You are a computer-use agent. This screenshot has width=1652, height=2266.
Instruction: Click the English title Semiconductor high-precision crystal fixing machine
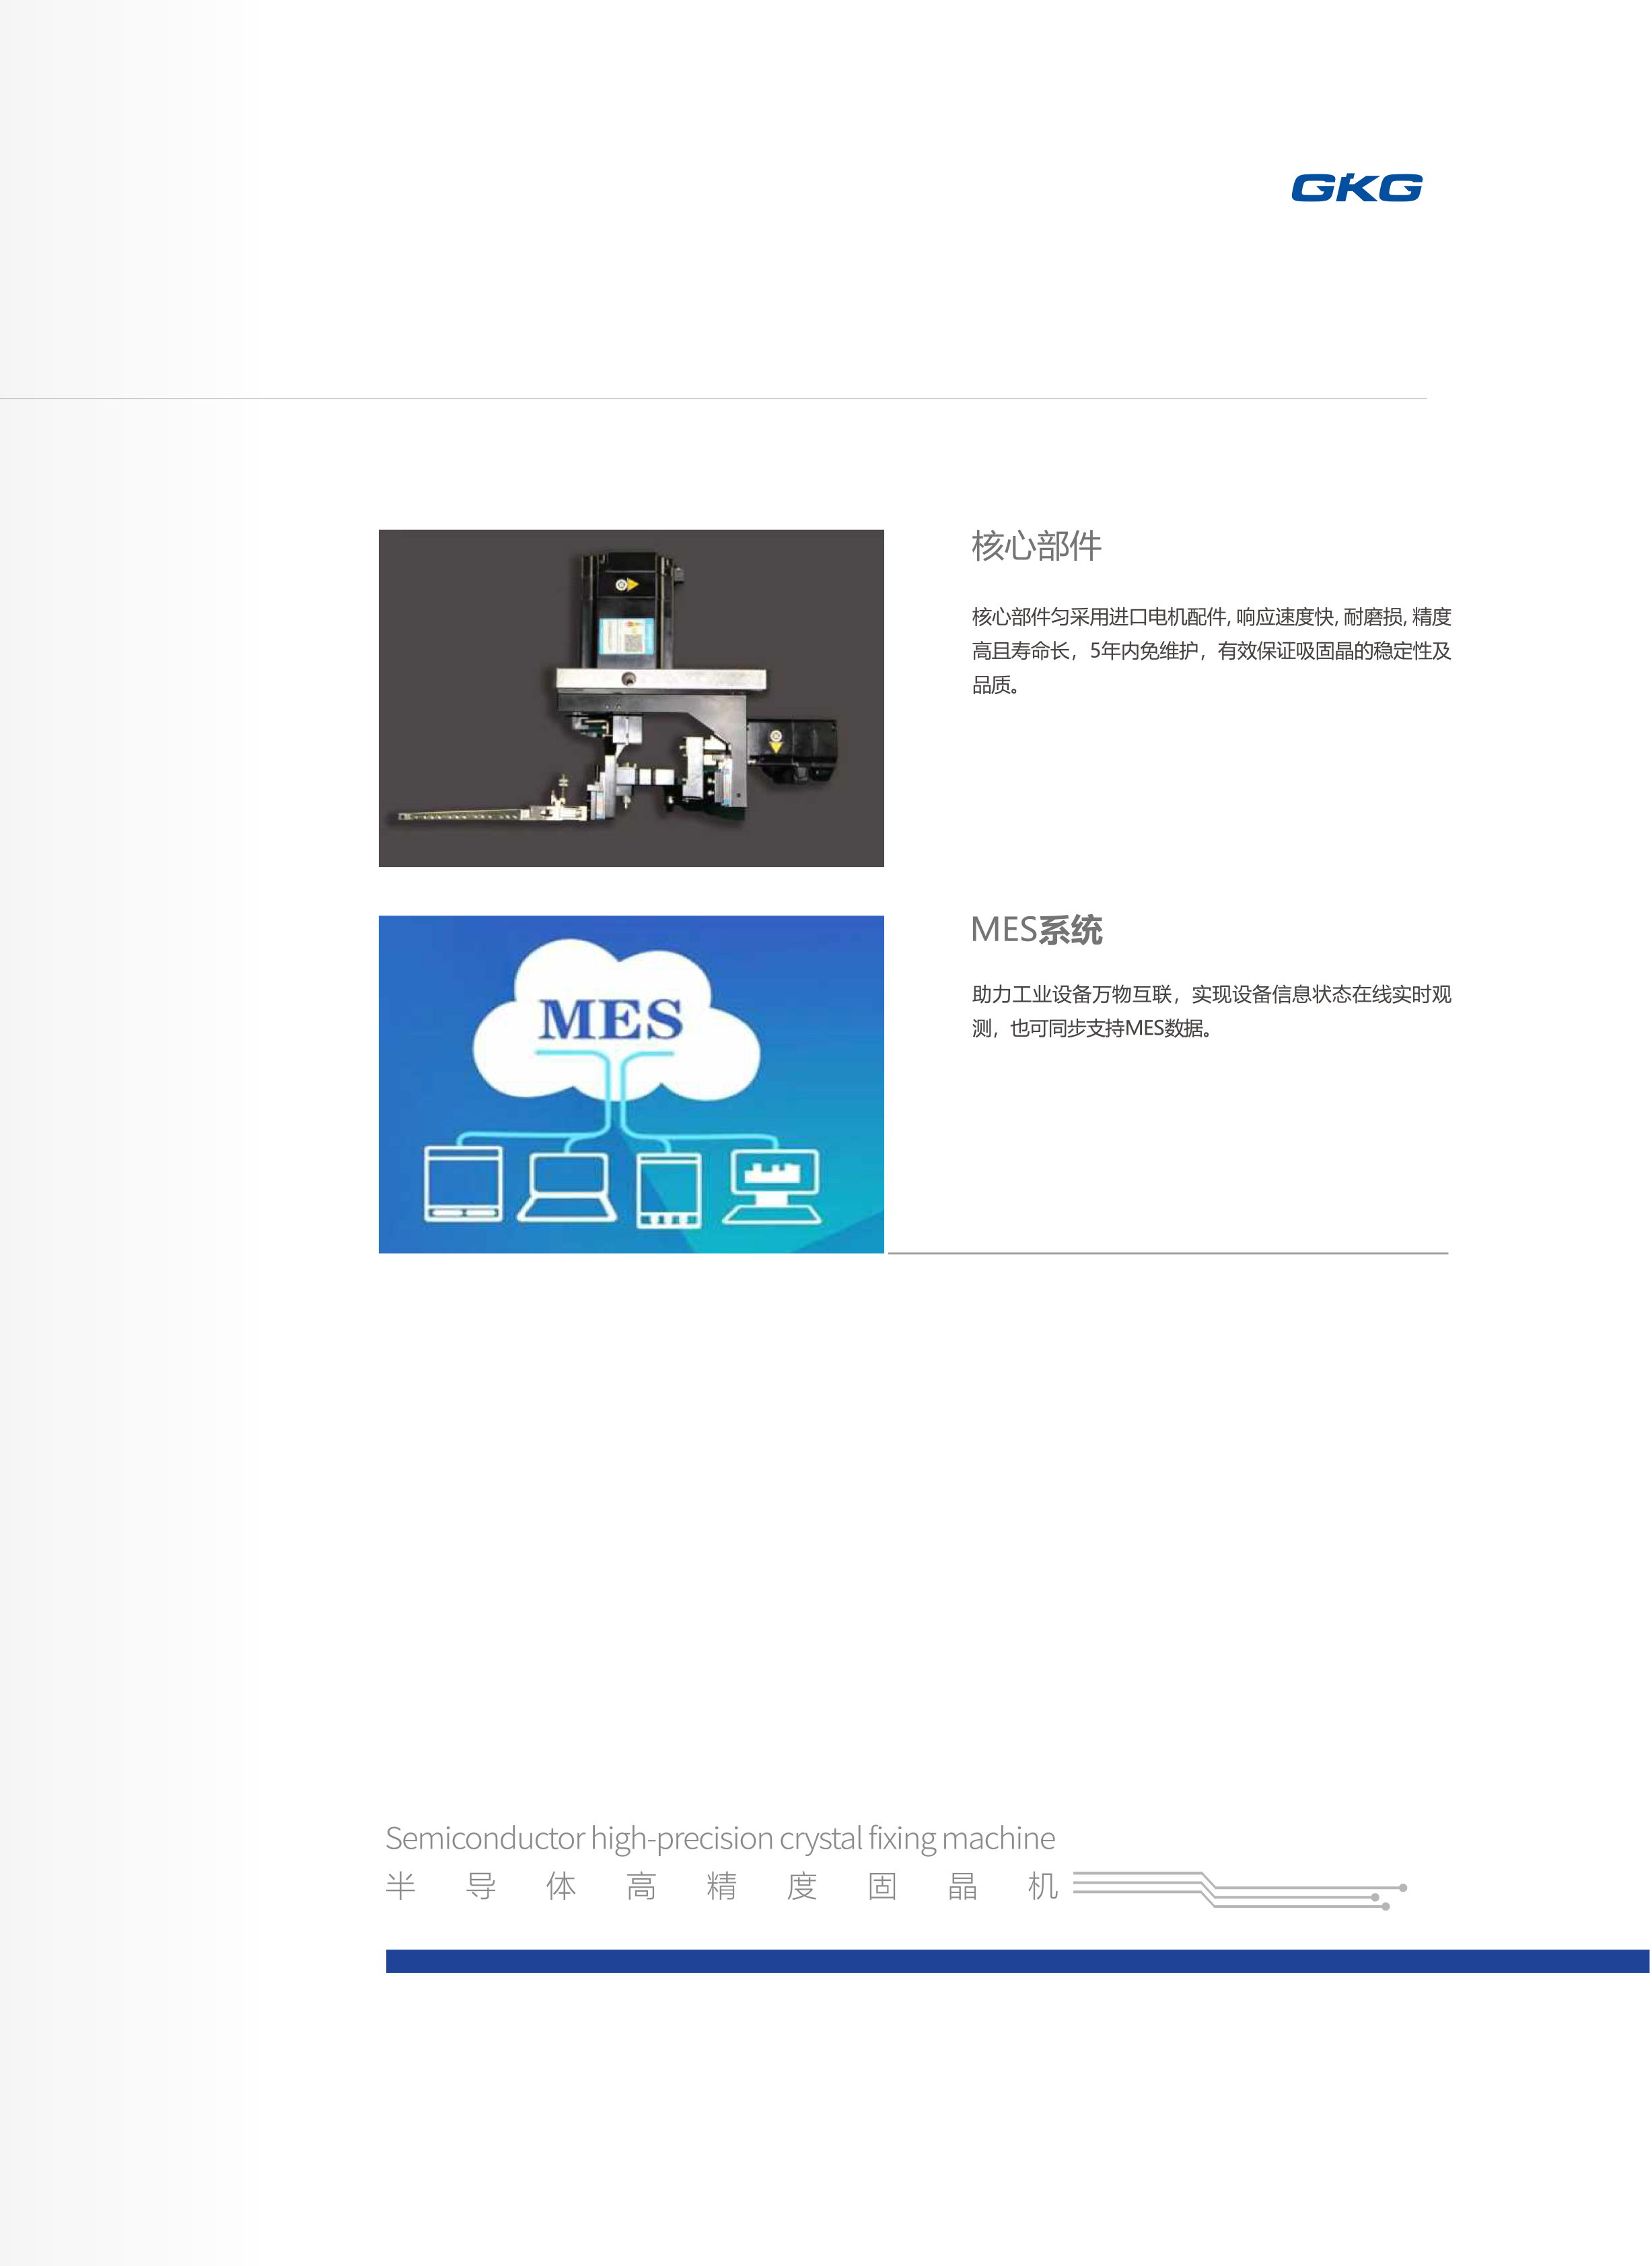(720, 1838)
